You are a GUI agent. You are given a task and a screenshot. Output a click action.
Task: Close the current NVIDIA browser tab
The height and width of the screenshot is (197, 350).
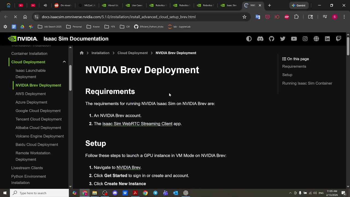tap(260, 5)
